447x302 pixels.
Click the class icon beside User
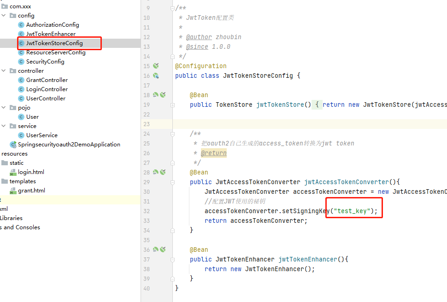[x=21, y=117]
